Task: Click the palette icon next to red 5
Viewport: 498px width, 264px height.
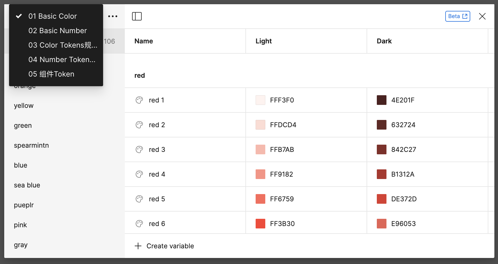Action: click(x=139, y=199)
